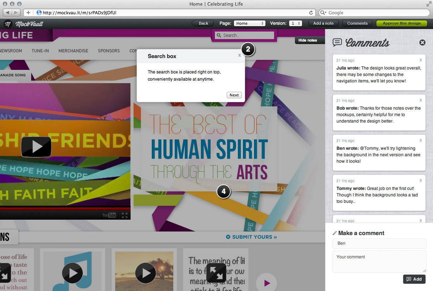The height and width of the screenshot is (291, 433).
Task: Expand the 'The meaning of life' quote thumbnail
Action: pyautogui.click(x=216, y=273)
